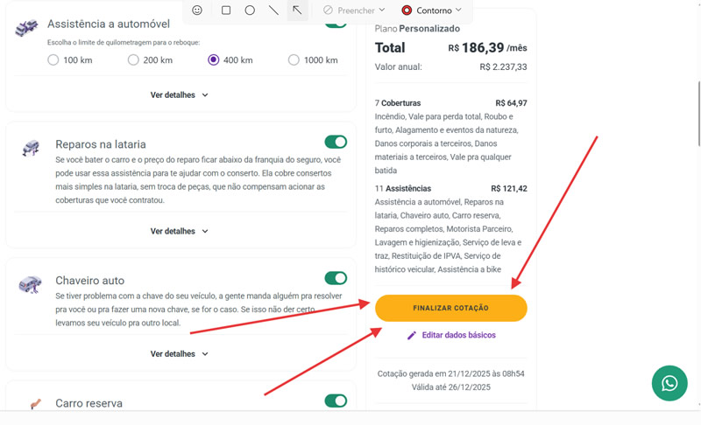The image size is (701, 425).
Task: Click the Reparos na lataria title
Action: 101,144
